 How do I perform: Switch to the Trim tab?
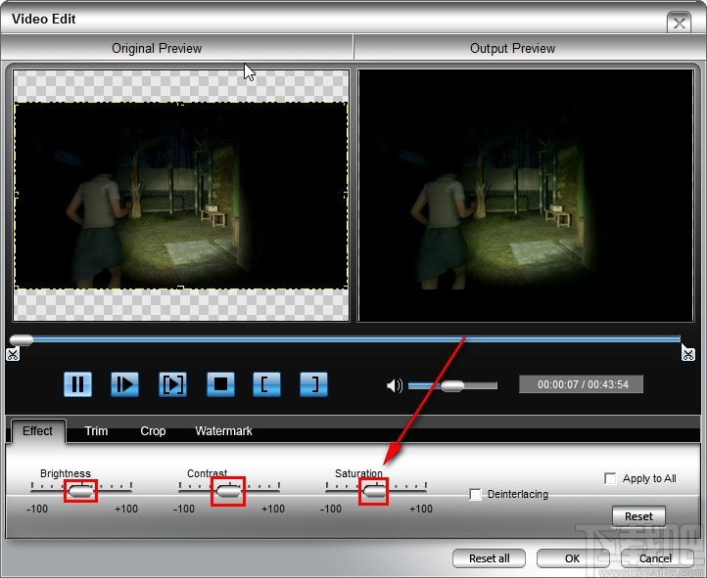coord(96,431)
